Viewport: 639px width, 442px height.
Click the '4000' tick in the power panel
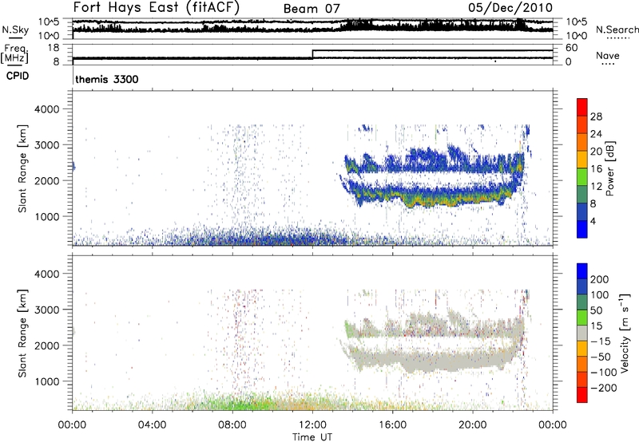(47, 109)
